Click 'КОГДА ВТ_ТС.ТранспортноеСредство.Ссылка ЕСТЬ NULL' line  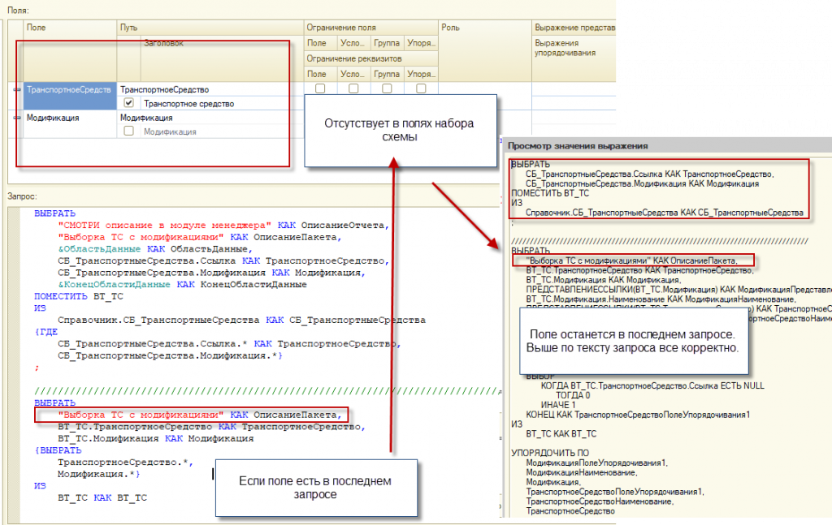tap(652, 385)
